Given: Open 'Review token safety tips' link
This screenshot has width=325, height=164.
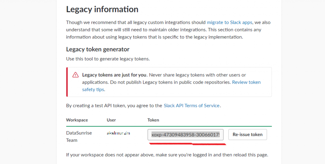Looking at the screenshot, I should tap(171, 86).
